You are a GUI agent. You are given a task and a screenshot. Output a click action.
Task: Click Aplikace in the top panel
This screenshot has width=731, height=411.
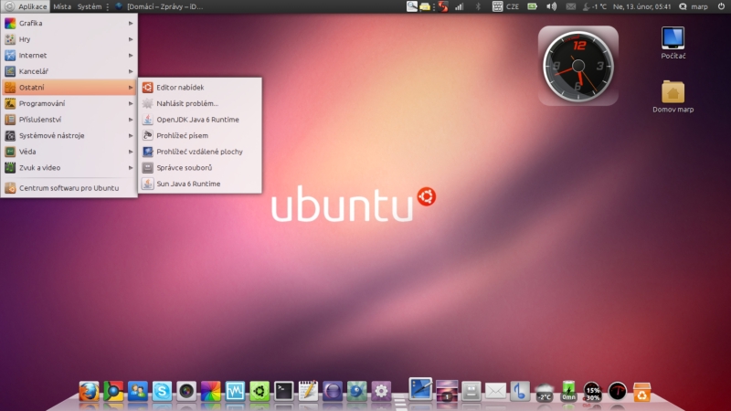click(x=26, y=6)
